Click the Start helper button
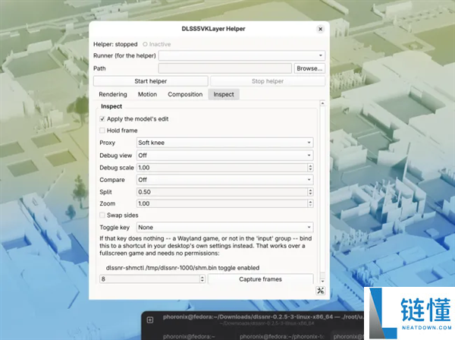The image size is (455, 340). click(151, 81)
